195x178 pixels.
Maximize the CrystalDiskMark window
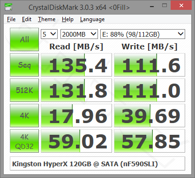click(165, 6)
